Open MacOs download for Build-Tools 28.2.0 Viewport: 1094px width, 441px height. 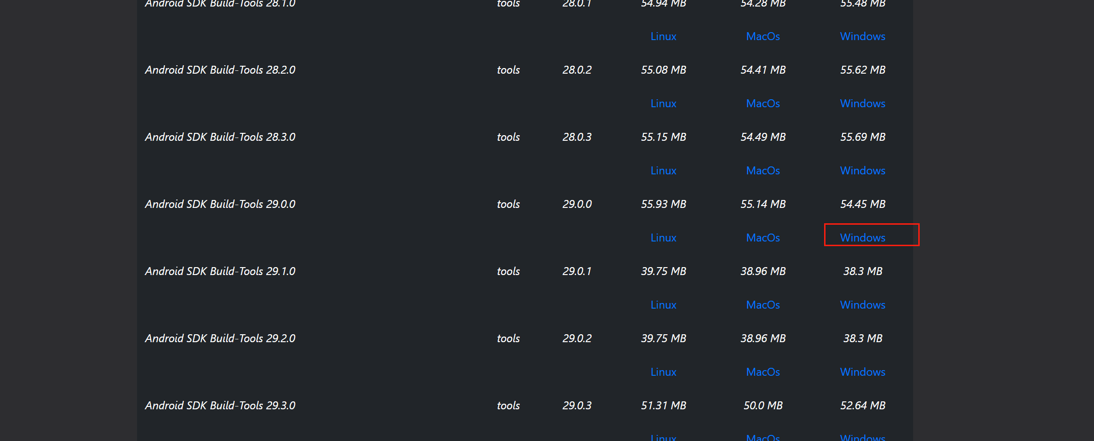click(x=763, y=103)
